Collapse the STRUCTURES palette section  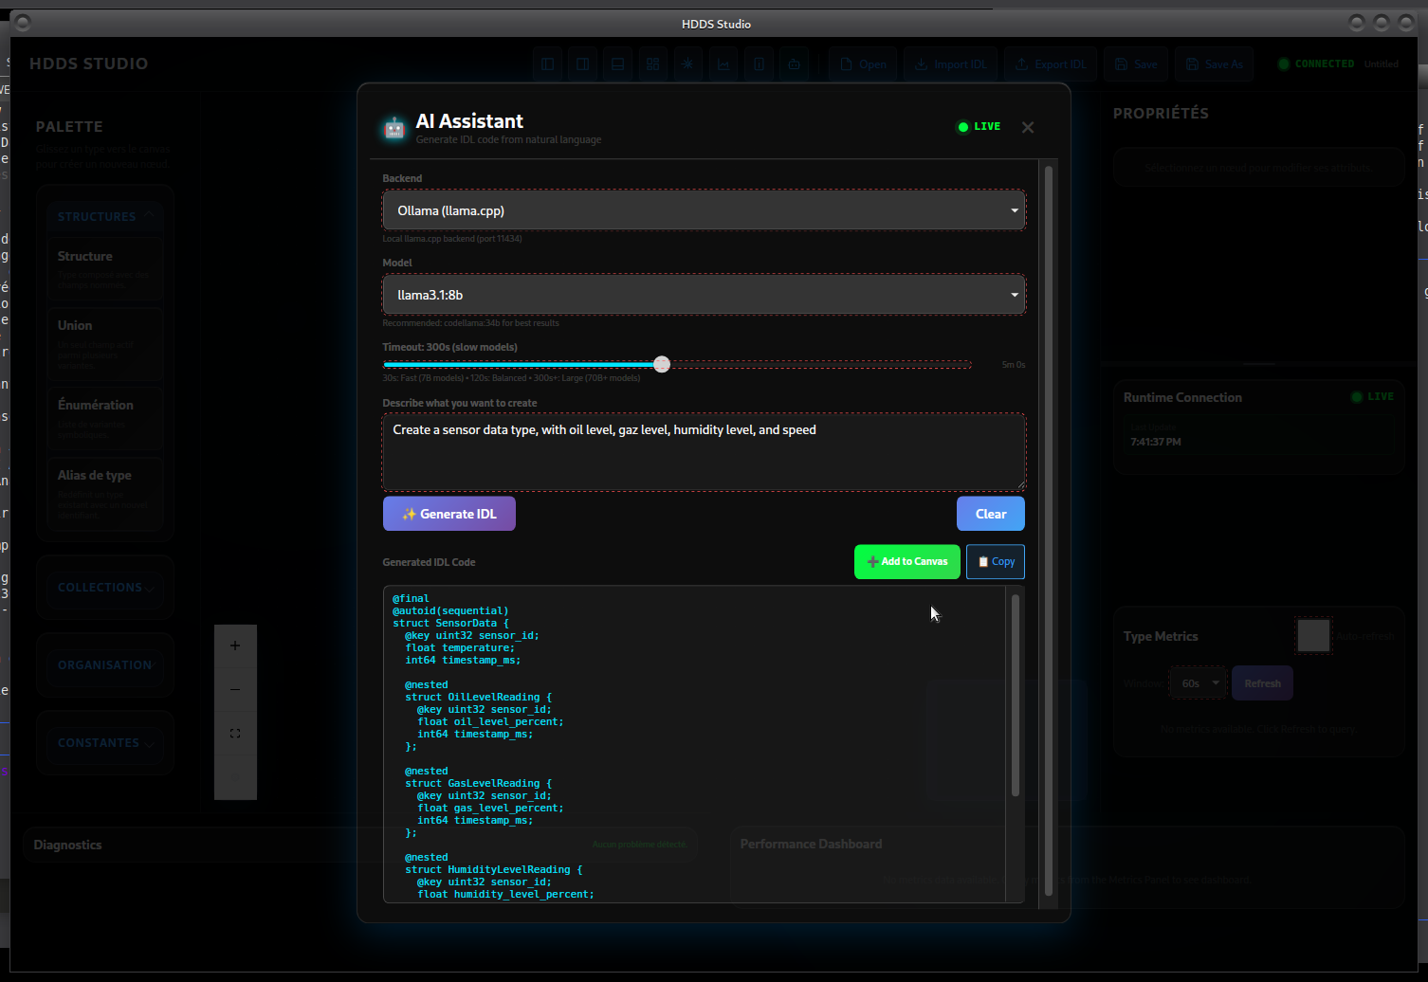(x=105, y=217)
